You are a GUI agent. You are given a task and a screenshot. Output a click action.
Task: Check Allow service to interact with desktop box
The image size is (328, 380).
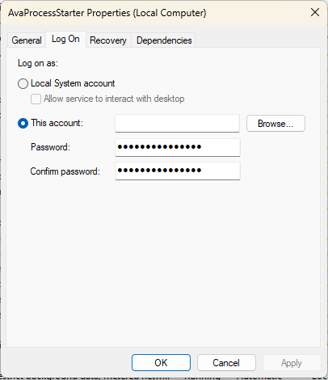tap(36, 99)
